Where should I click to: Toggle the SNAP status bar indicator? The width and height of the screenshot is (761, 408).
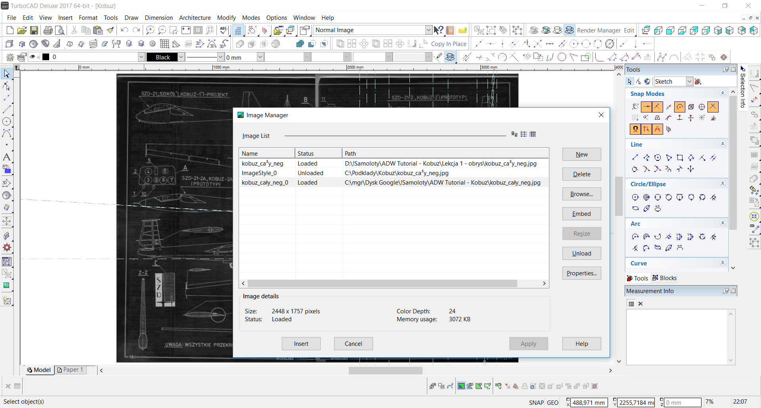pos(536,402)
